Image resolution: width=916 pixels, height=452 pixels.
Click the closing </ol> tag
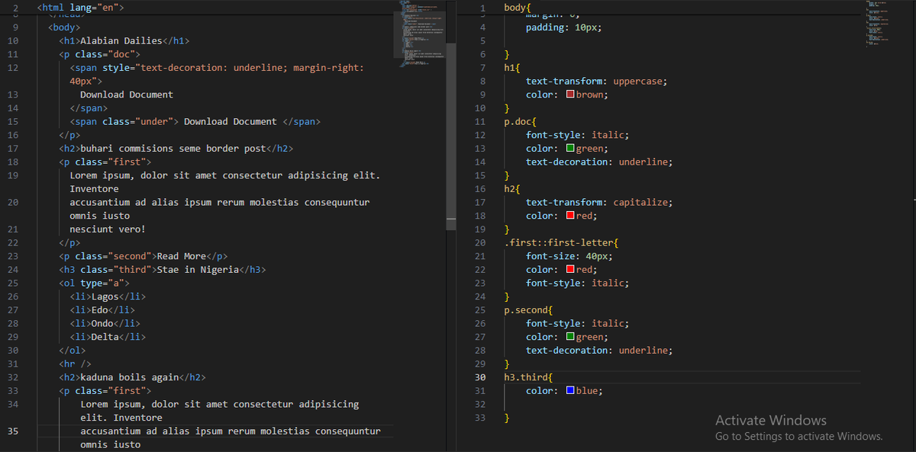click(73, 351)
